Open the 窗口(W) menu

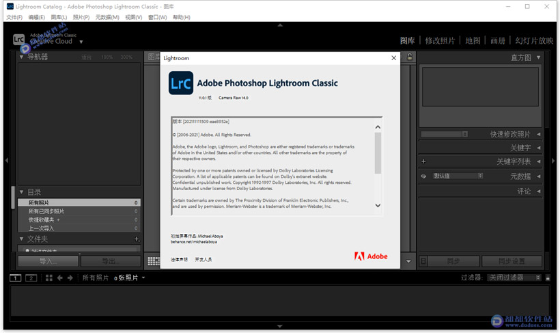[x=158, y=17]
